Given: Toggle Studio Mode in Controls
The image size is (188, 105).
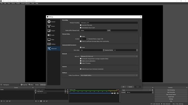Looking at the screenshot, I should click(x=171, y=97).
